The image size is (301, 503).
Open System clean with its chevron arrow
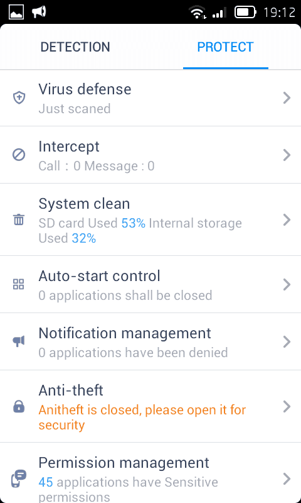[x=287, y=220]
